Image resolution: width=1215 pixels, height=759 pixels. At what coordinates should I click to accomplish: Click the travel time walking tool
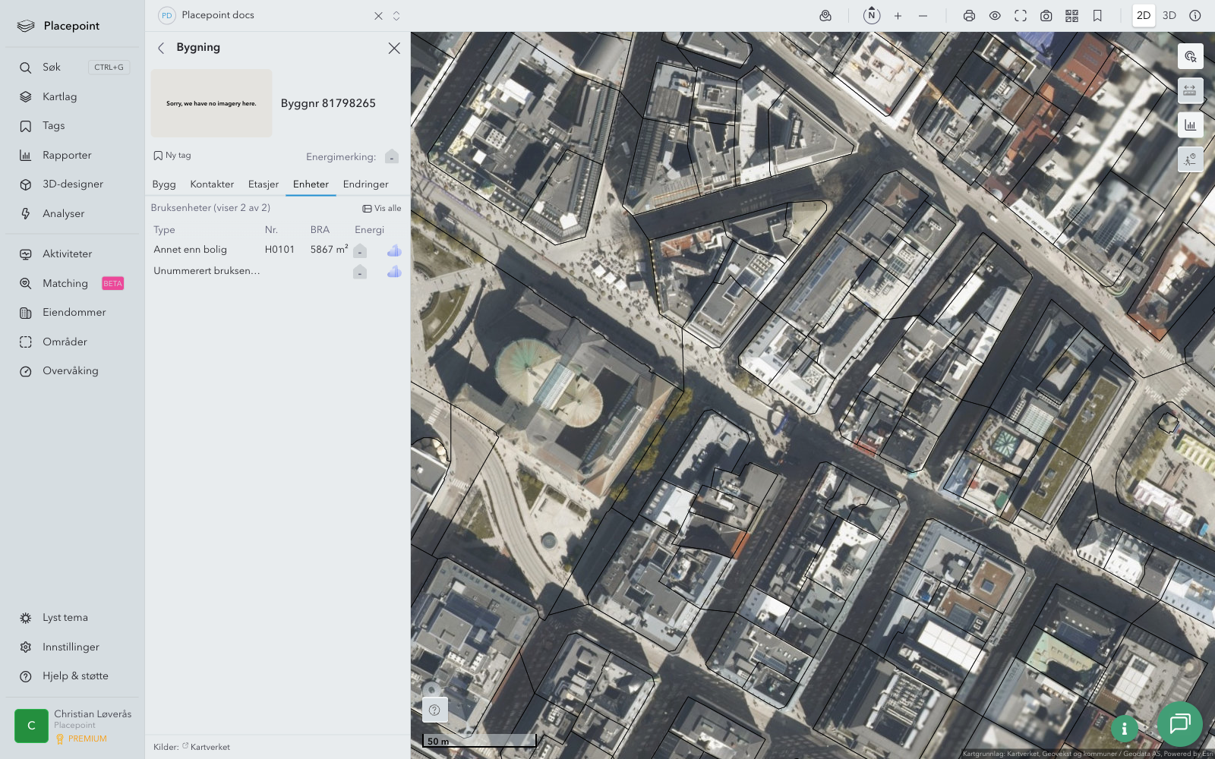[1190, 159]
